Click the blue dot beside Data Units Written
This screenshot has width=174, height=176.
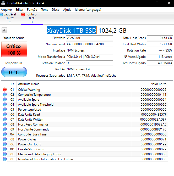(x=5, y=119)
